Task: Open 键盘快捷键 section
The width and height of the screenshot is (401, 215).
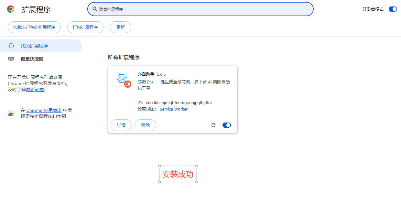Action: [x=41, y=59]
